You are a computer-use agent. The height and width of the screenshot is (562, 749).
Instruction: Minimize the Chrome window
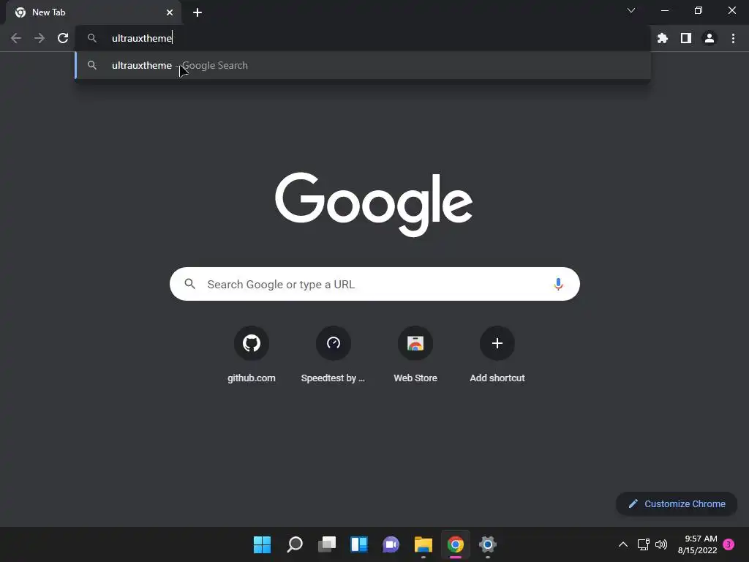(x=664, y=10)
